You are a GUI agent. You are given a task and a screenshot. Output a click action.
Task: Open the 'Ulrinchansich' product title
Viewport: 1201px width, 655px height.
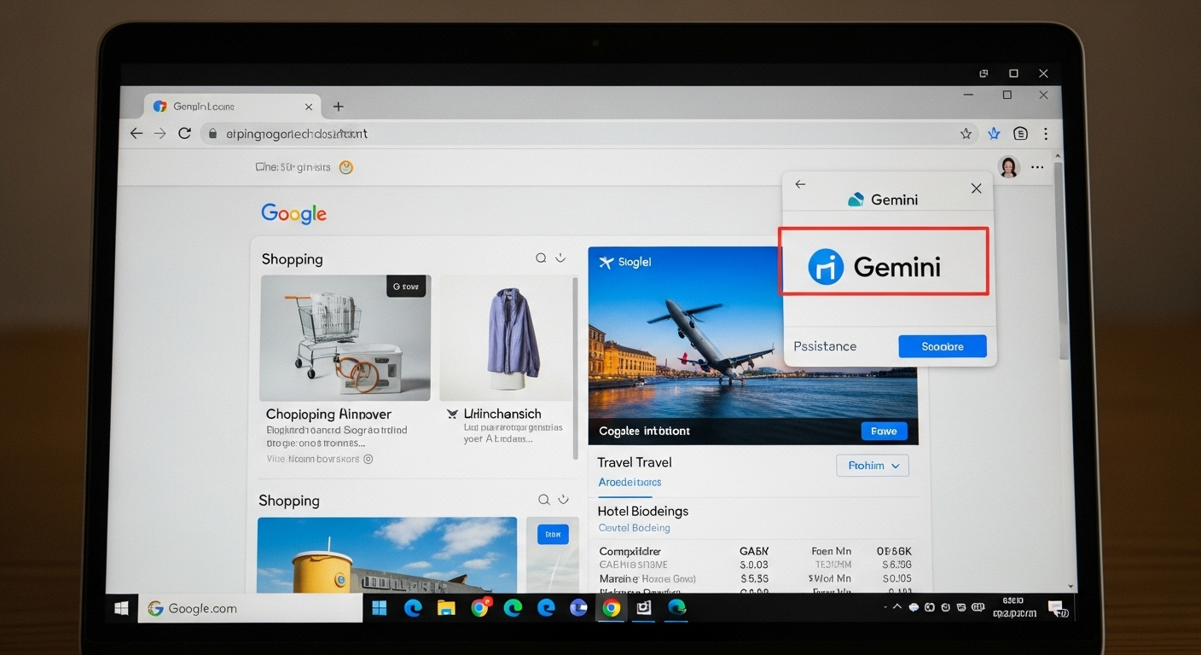point(502,414)
